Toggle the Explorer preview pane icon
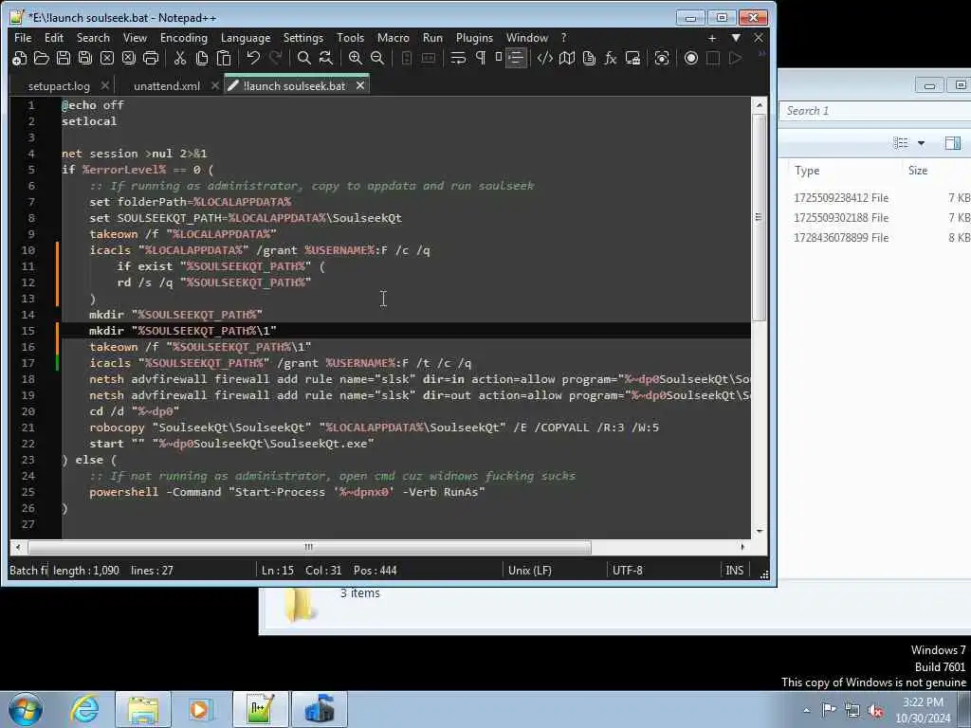The height and width of the screenshot is (728, 971). [x=952, y=144]
